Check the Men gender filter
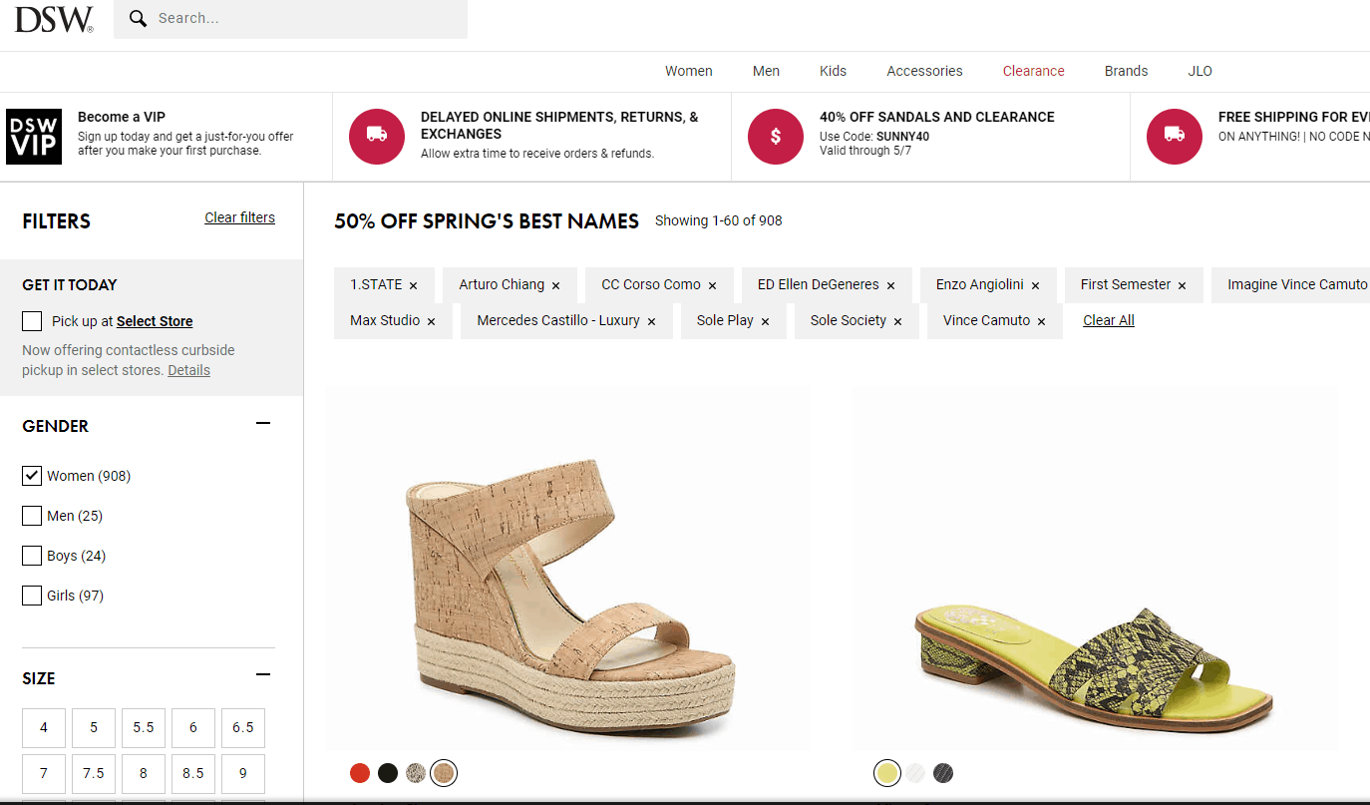The height and width of the screenshot is (805, 1370). click(32, 516)
